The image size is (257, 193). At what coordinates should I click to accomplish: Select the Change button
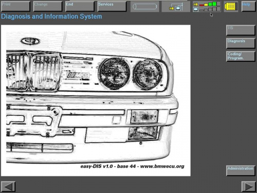click(x=48, y=7)
